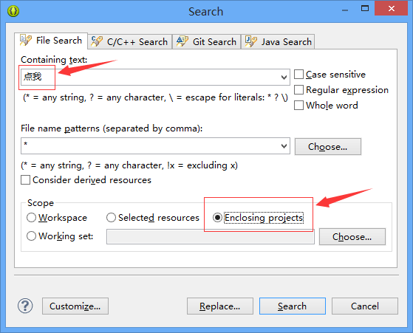
Task: Maximize the Search window
Action: point(365,9)
